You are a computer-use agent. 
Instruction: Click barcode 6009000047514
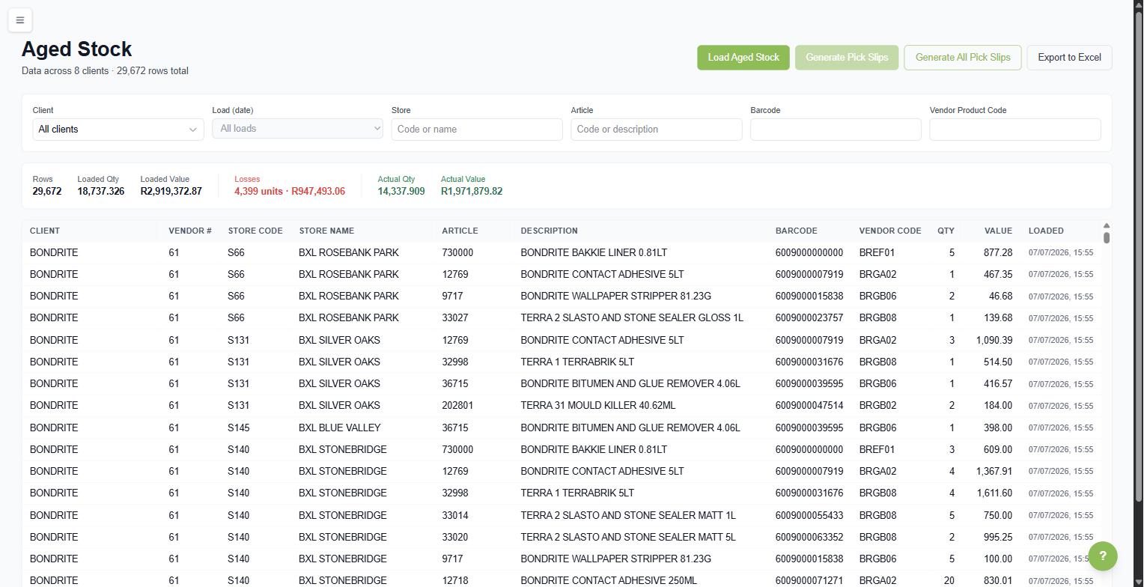(809, 406)
